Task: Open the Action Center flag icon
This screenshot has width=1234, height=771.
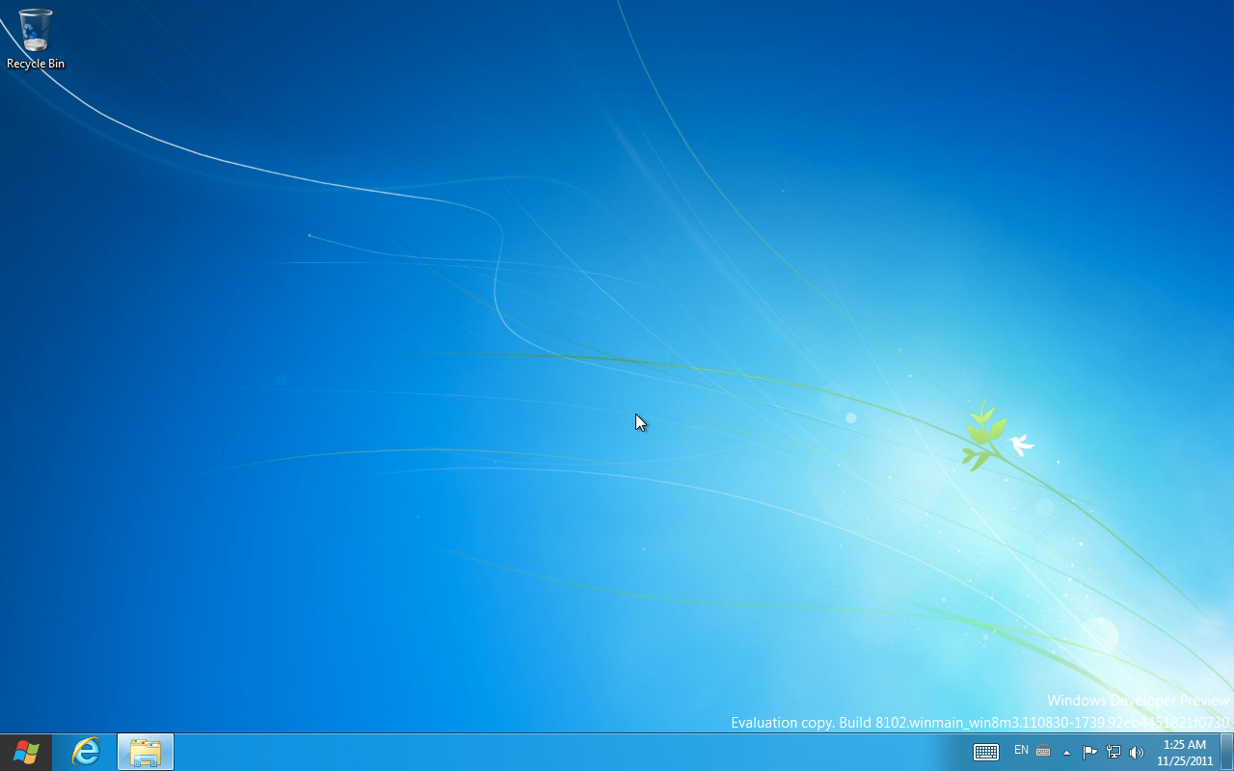Action: (1089, 752)
